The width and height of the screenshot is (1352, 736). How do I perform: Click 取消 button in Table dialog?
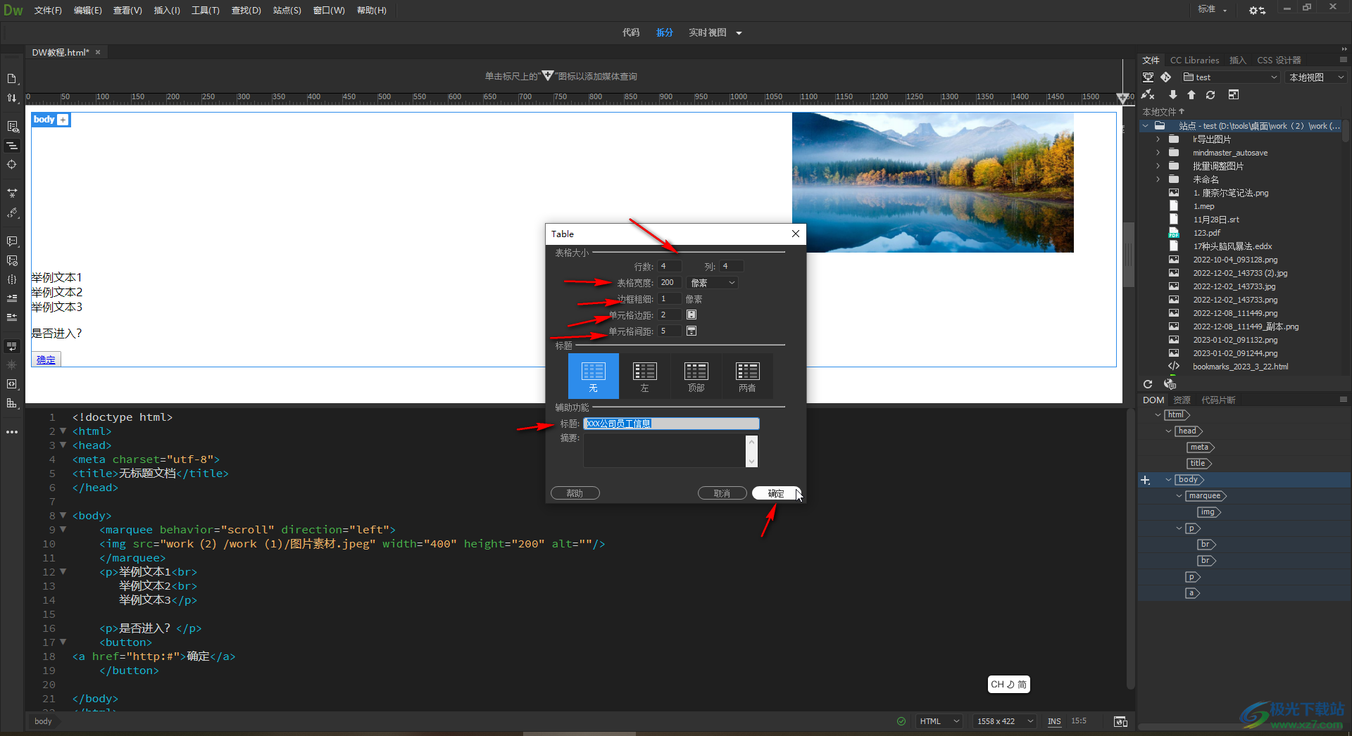click(722, 493)
